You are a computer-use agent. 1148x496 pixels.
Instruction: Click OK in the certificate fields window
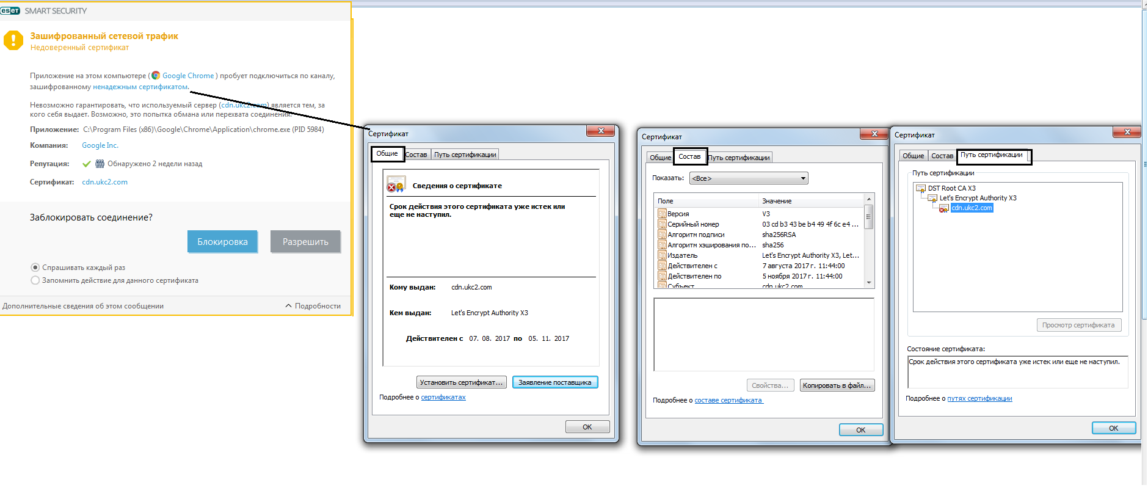point(861,430)
